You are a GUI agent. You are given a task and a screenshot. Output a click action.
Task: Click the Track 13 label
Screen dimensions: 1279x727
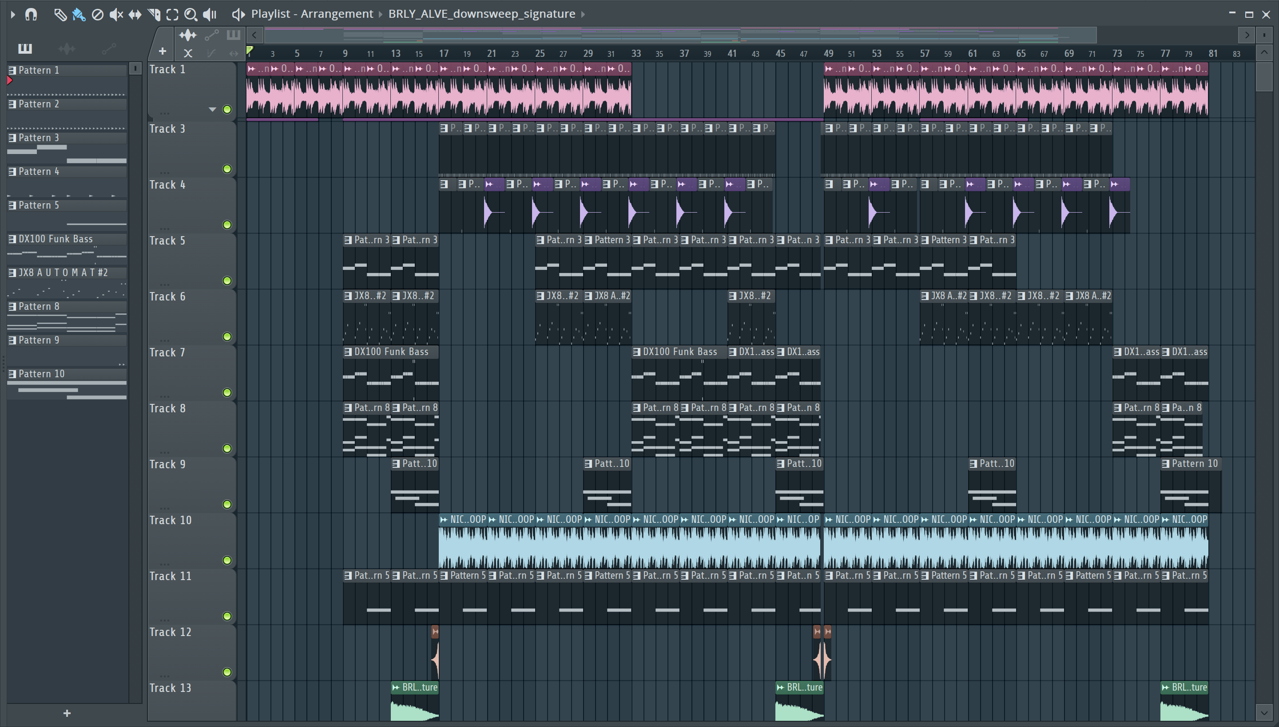(170, 688)
